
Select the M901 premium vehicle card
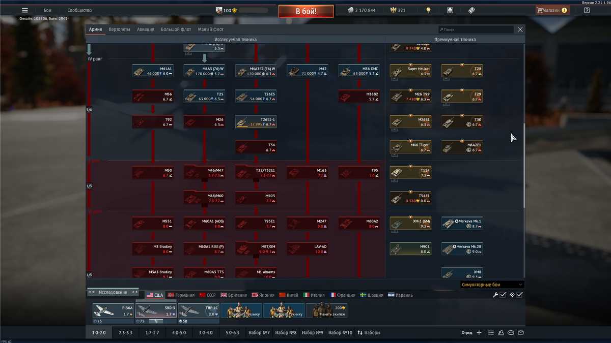tap(411, 248)
